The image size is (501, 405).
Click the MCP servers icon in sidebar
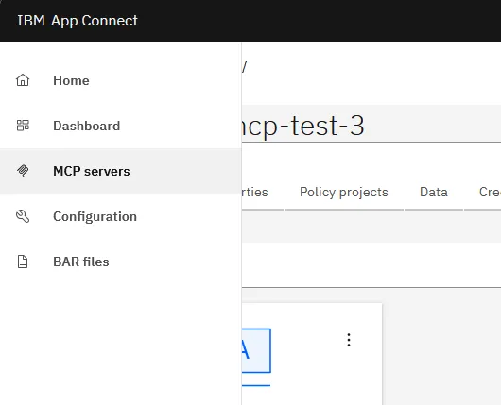23,171
